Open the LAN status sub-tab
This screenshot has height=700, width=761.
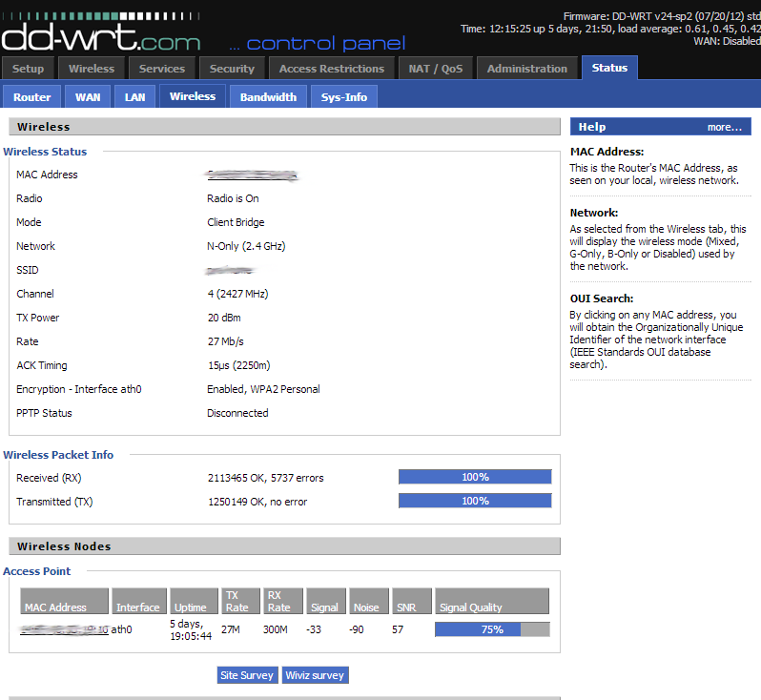tap(135, 97)
